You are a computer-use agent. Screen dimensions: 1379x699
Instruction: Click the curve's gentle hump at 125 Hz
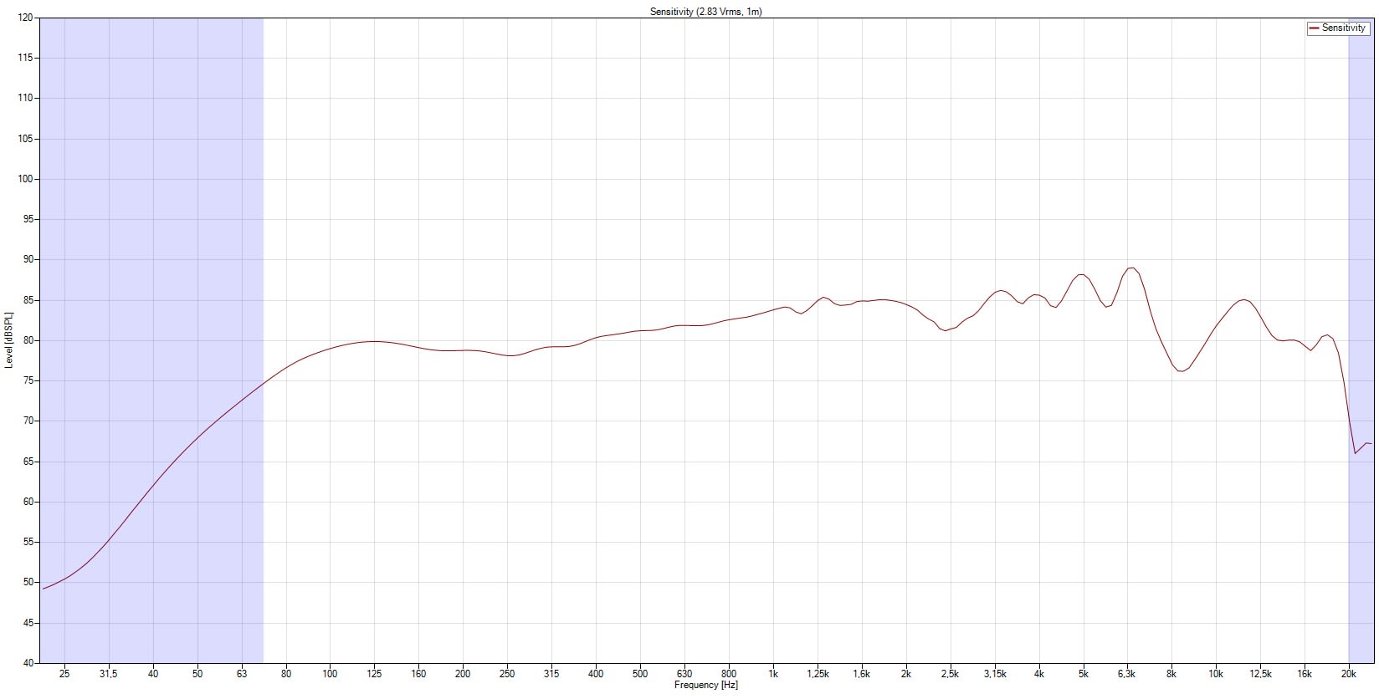[373, 341]
